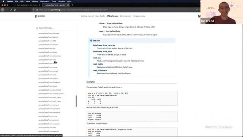Select the pandas.DataFrame browser tab
This screenshot has width=243, height=137.
(55, 5)
